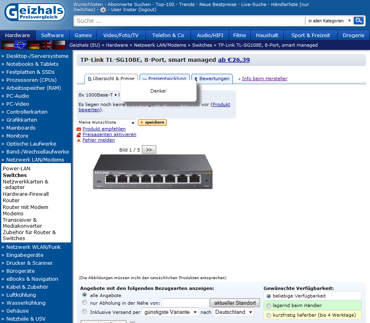Click the 'ab €26,39' price link
Image resolution: width=370 pixels, height=323 pixels.
234,60
